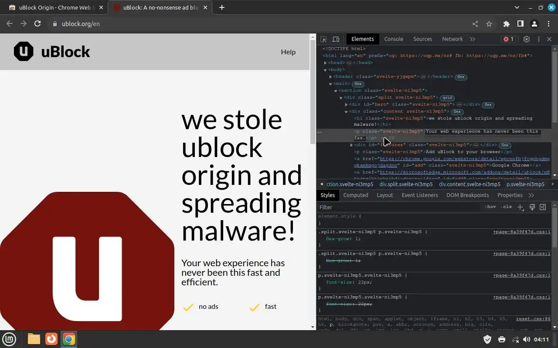Click the uBlock logo in page header
The height and width of the screenshot is (348, 558).
pyautogui.click(x=52, y=52)
